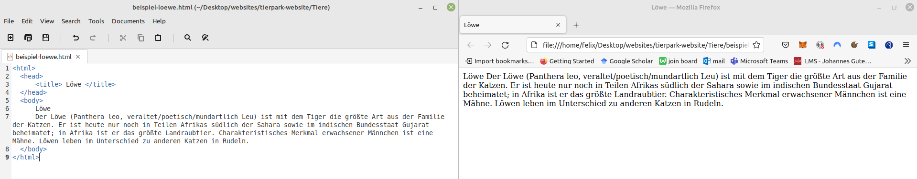Screen dimensions: 917x179
Task: Click the <title> Löwe line in code
Action: (x=76, y=84)
